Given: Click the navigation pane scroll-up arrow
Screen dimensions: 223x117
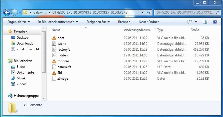Looking at the screenshot, I should pyautogui.click(x=44, y=29).
